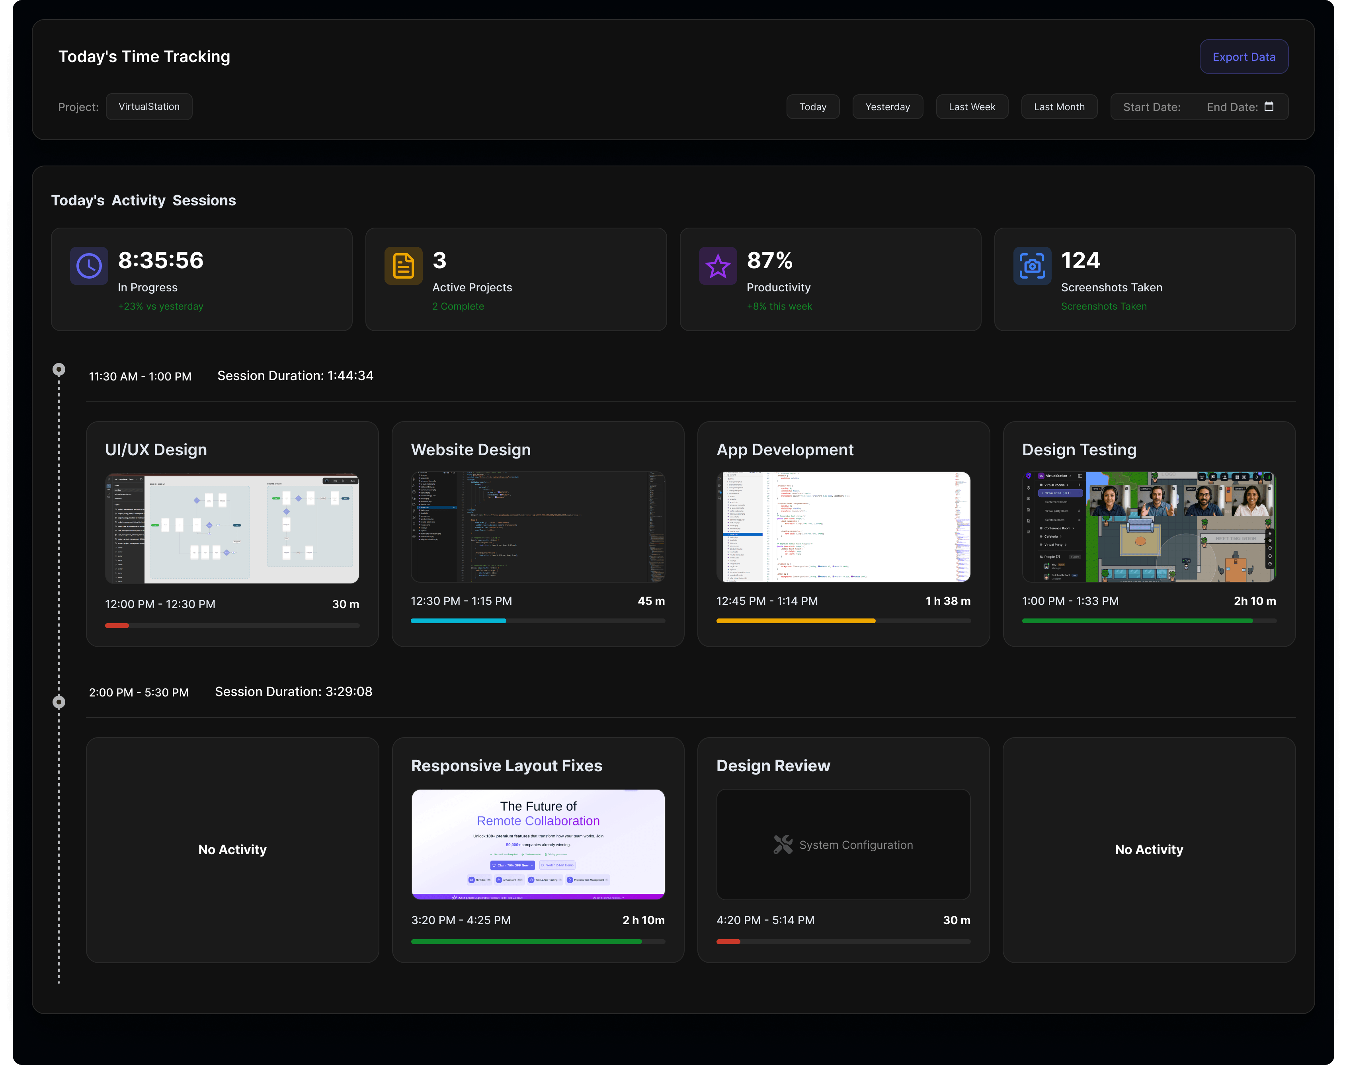Click the clock icon beside 8:35:56

[88, 266]
